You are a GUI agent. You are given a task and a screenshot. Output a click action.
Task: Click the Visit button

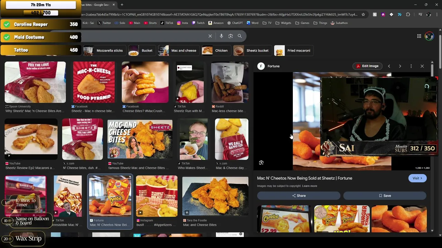tap(417, 178)
